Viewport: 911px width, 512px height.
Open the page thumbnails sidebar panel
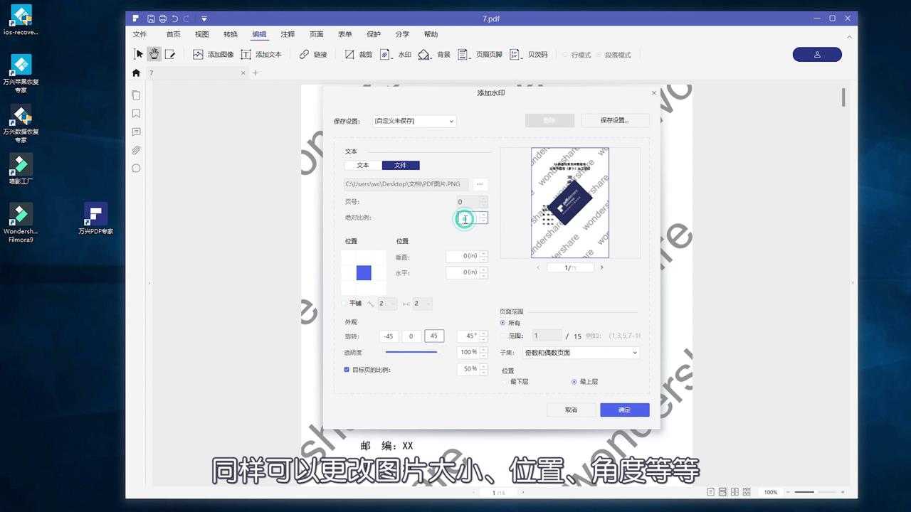coord(136,95)
